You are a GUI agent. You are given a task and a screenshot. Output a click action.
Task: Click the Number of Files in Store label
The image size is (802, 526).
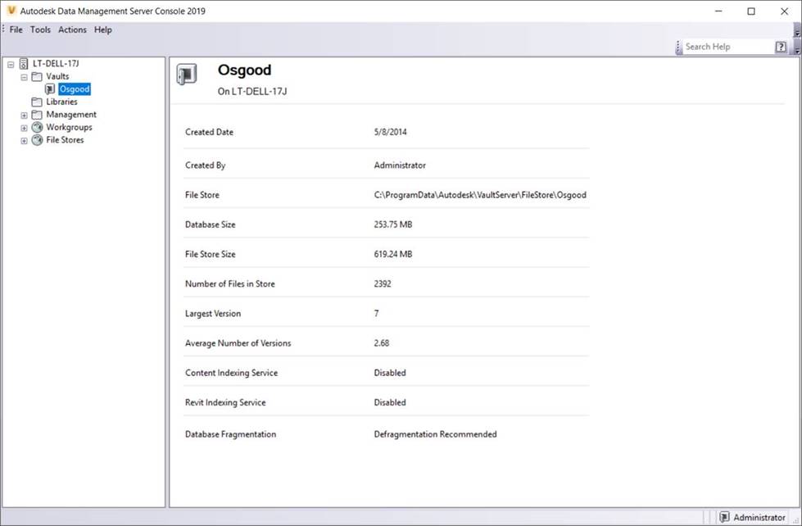pos(230,284)
